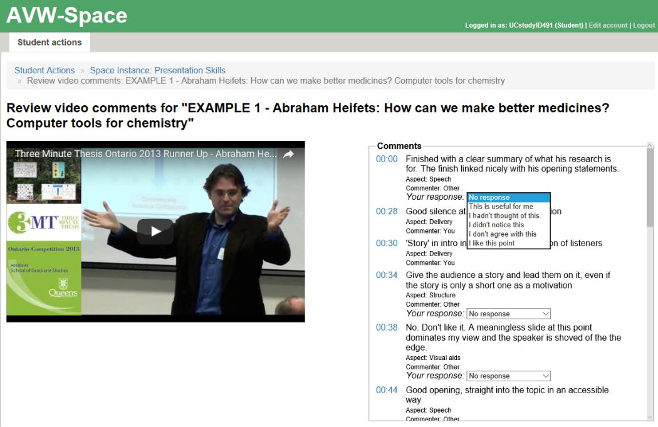This screenshot has width=658, height=427.
Task: Log out using the Logout link
Action: point(644,25)
